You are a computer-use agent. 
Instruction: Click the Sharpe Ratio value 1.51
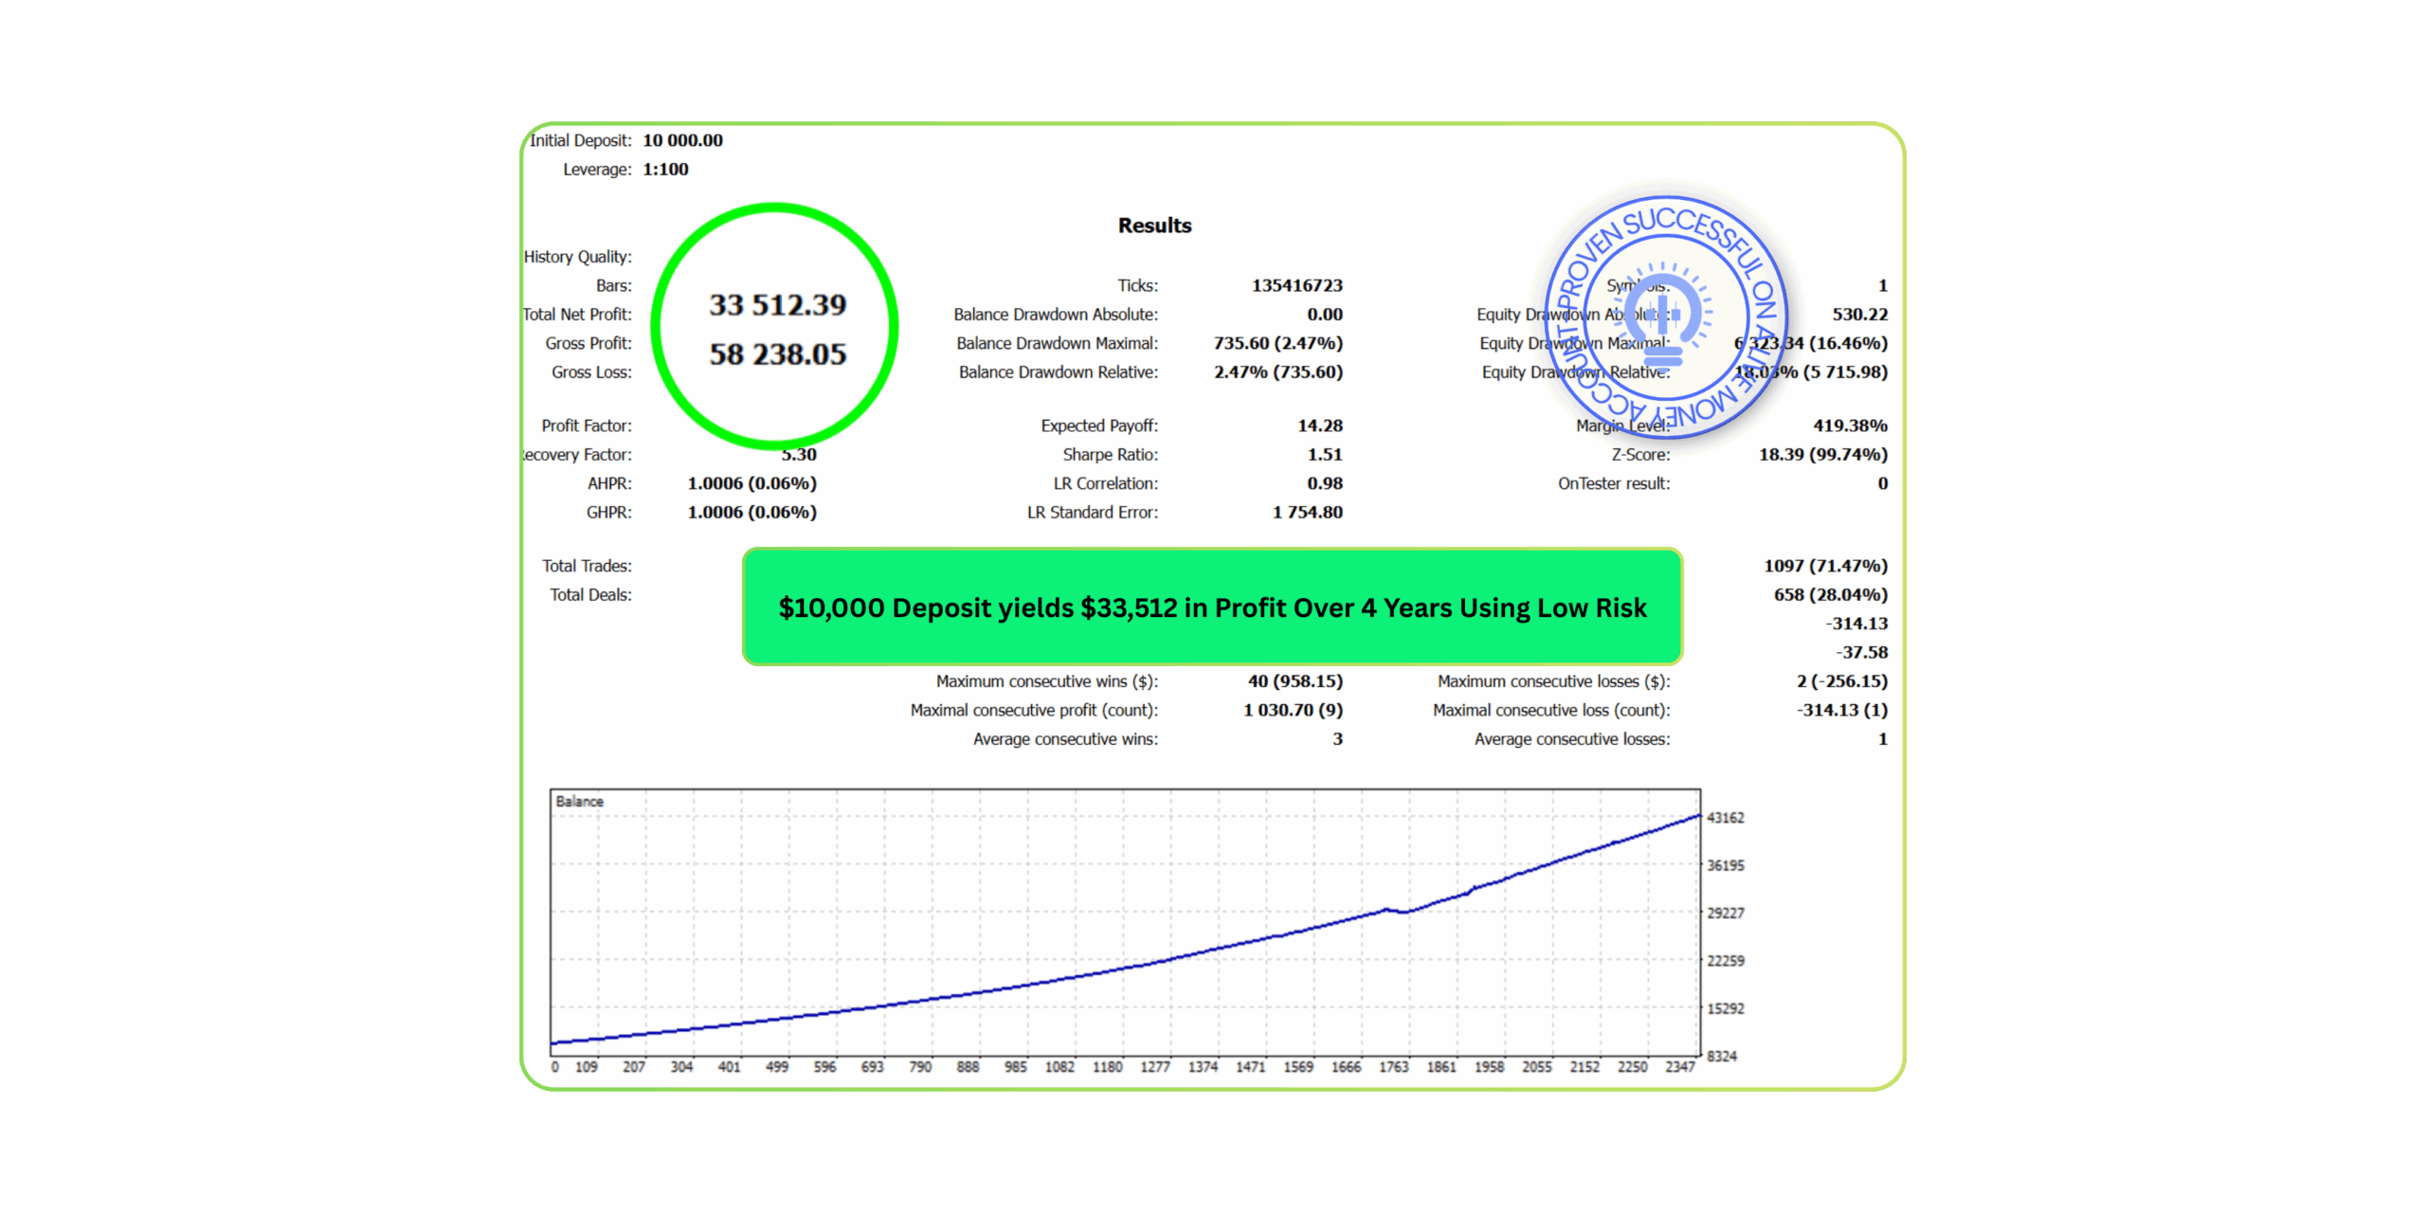[x=1324, y=455]
